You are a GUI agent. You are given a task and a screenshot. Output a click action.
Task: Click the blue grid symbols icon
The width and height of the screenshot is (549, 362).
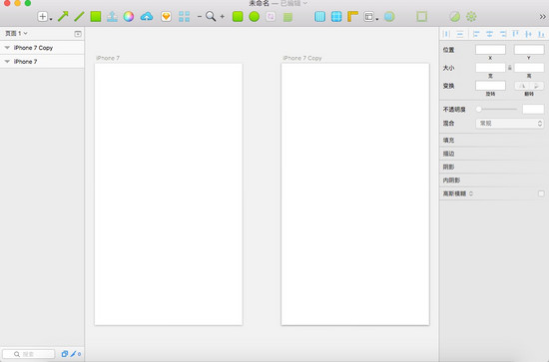(x=185, y=16)
